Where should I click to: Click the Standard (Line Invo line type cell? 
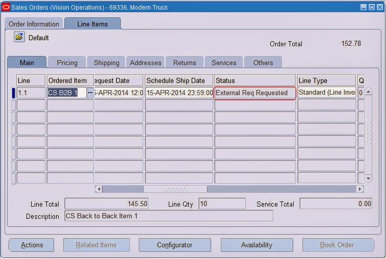pyautogui.click(x=327, y=93)
